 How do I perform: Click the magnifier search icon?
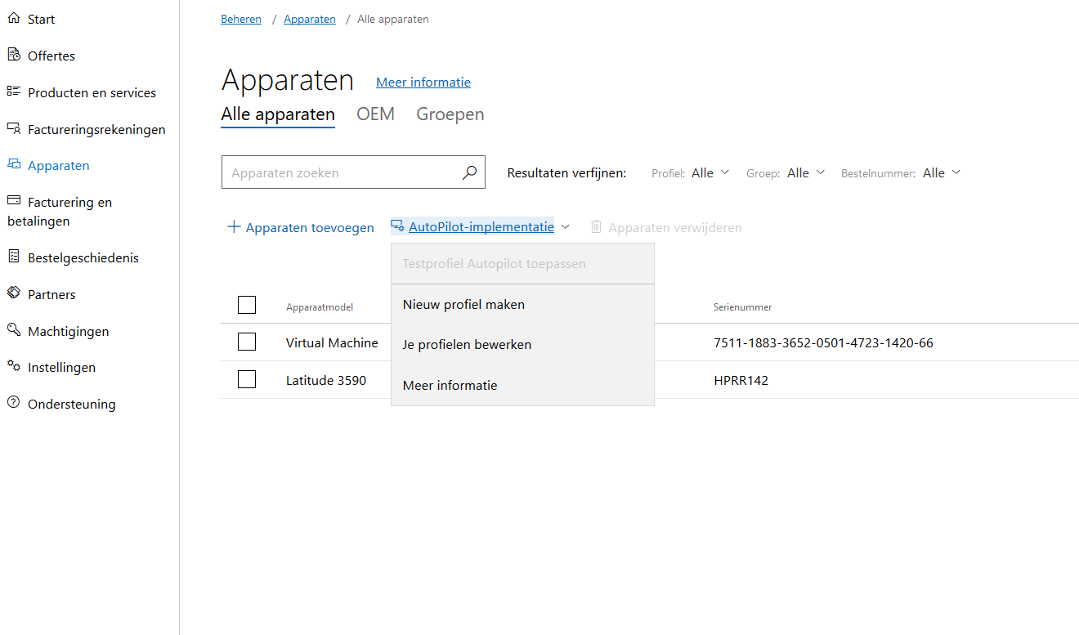pyautogui.click(x=469, y=172)
